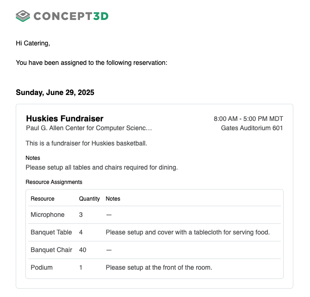Click the Notes column header in table
This screenshot has width=310, height=297.
pos(113,199)
